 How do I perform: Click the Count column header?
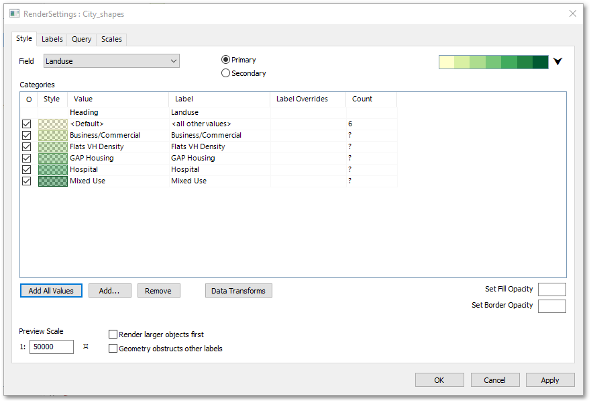click(371, 99)
